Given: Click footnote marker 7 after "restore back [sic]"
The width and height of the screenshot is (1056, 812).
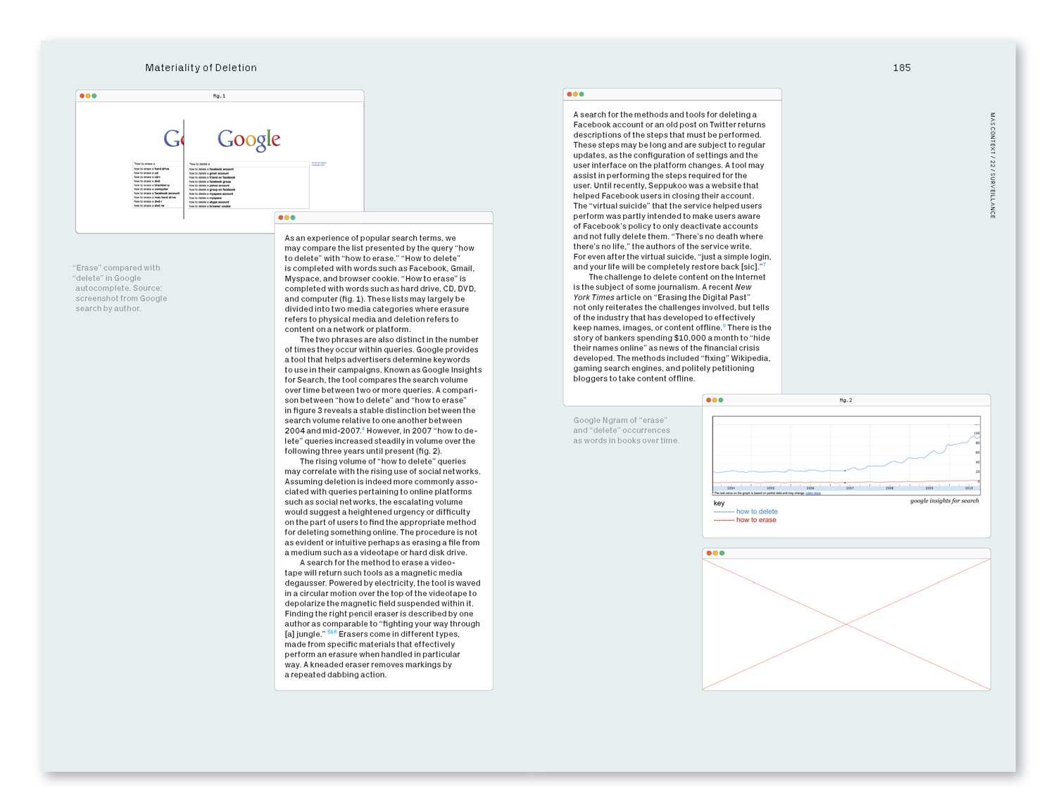Looking at the screenshot, I should click(x=764, y=265).
